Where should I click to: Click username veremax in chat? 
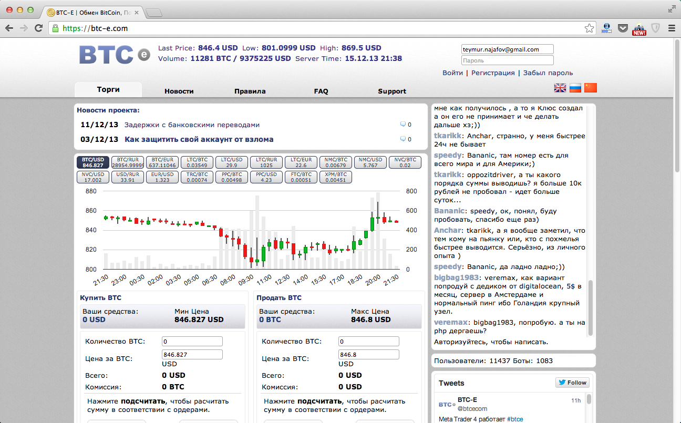(451, 322)
